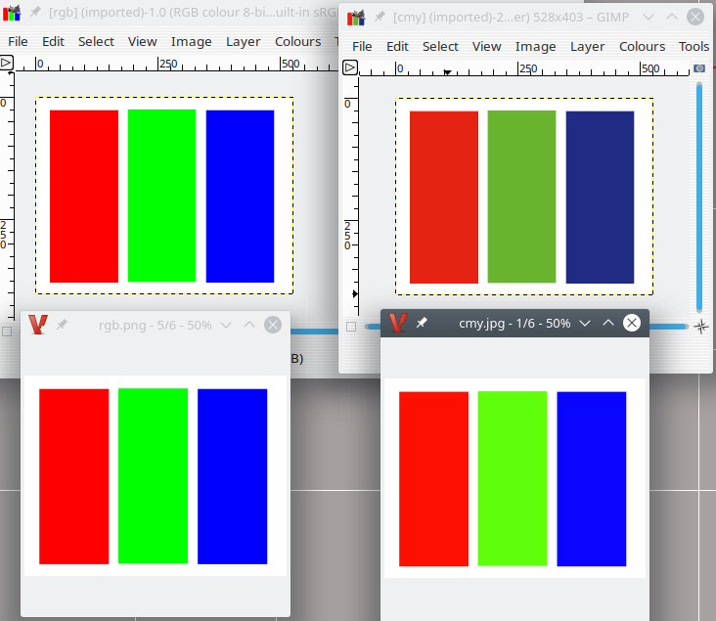This screenshot has width=716, height=621.
Task: Maximize the cmy.jpg viewer window
Action: point(608,323)
